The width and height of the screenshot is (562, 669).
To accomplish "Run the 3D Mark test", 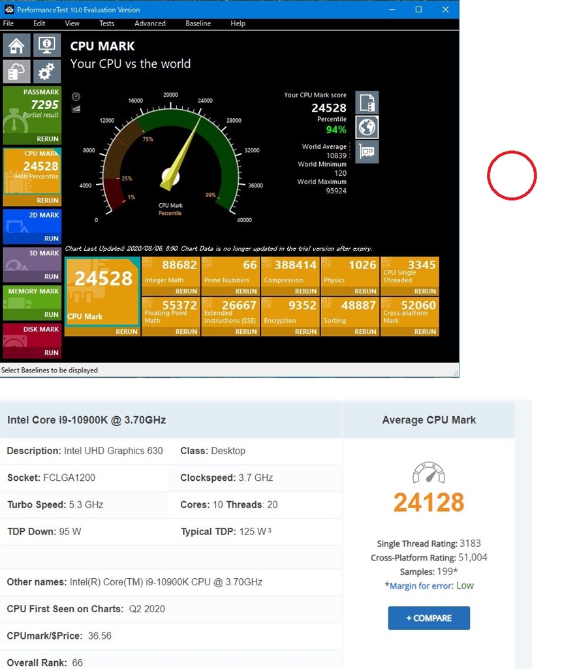I will [52, 276].
